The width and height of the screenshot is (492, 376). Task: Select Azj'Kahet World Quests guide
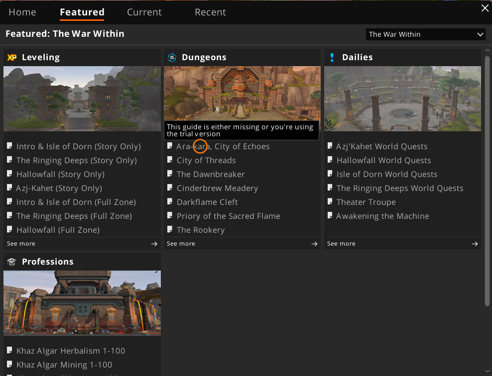[x=382, y=146]
